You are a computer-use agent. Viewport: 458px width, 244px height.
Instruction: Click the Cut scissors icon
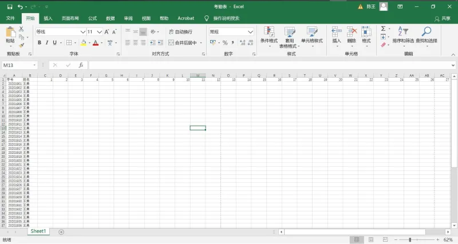[21, 29]
